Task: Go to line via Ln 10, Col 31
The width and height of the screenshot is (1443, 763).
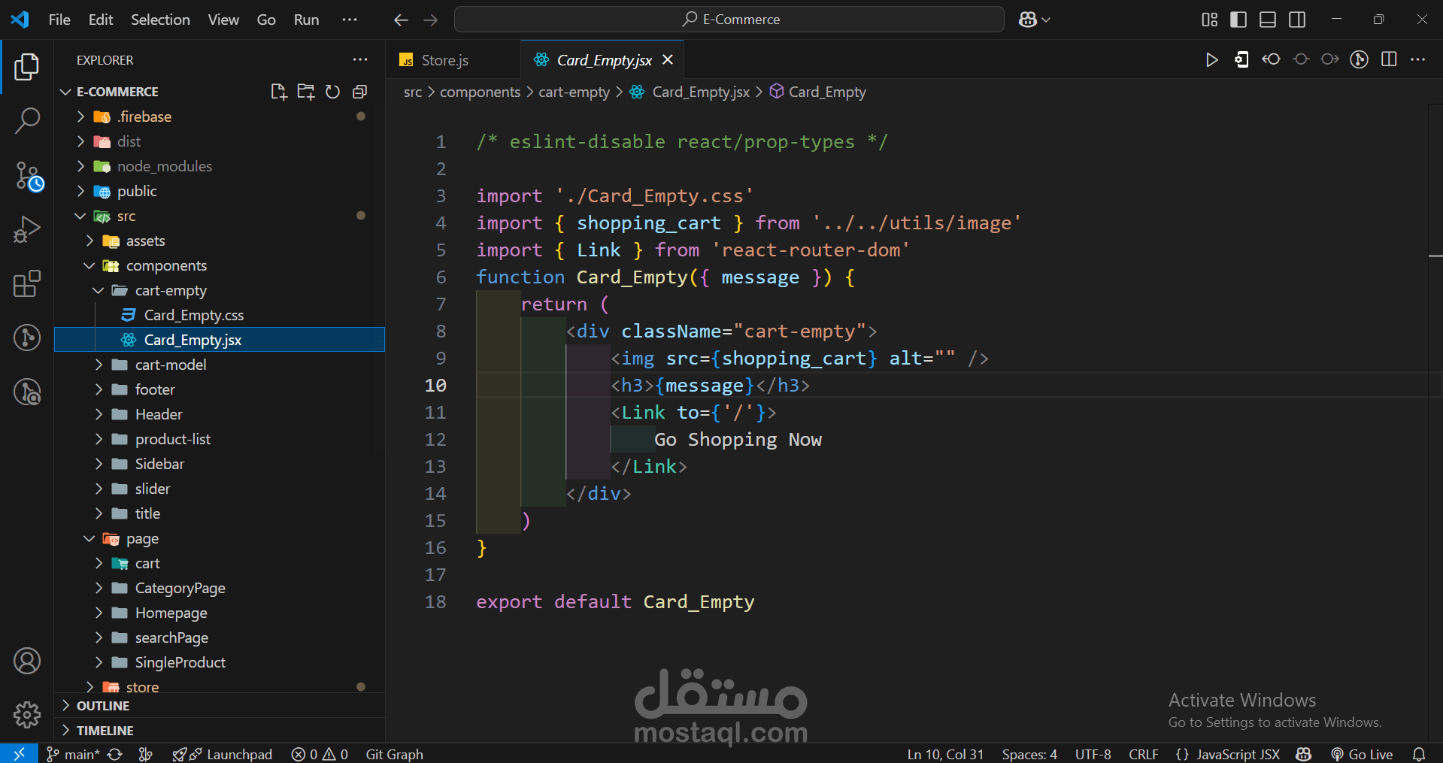Action: pos(945,754)
